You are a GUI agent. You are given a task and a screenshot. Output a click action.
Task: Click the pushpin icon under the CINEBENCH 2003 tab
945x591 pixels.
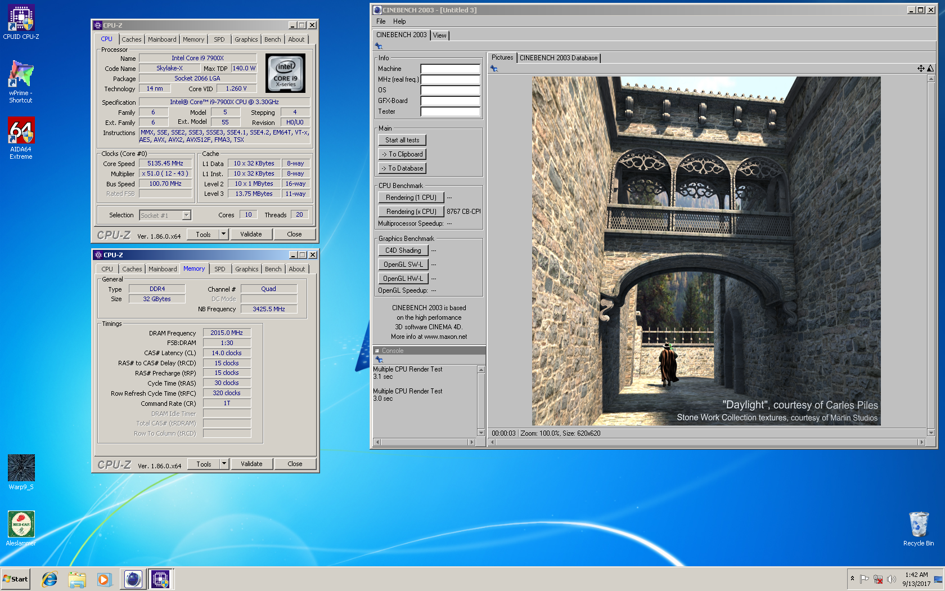379,46
